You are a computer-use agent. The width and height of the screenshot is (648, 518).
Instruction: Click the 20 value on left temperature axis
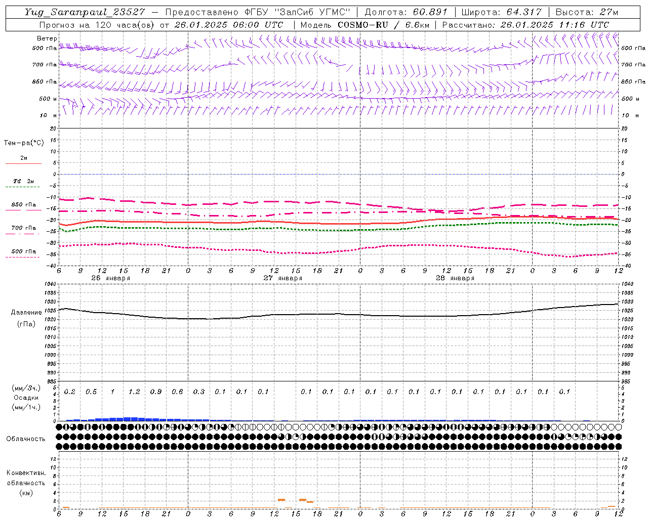[x=53, y=128]
